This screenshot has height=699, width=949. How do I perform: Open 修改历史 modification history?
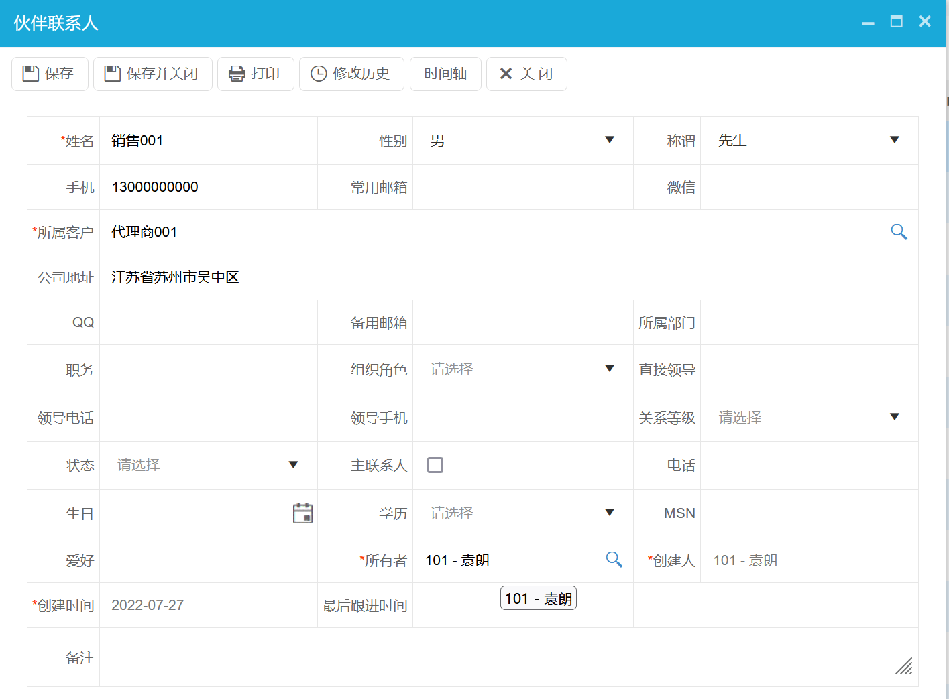pyautogui.click(x=351, y=74)
